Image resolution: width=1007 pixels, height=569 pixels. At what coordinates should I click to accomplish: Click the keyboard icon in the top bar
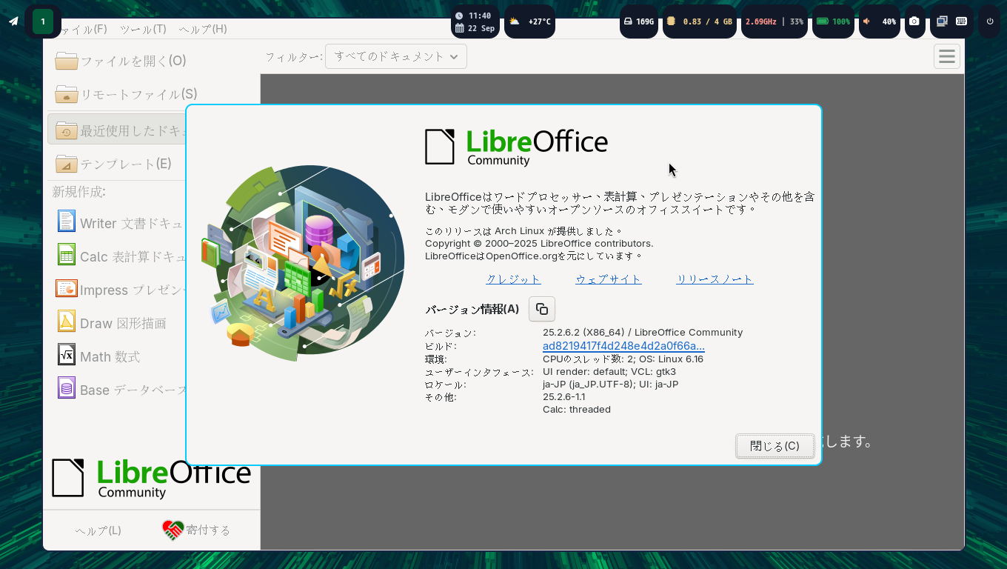tap(961, 21)
